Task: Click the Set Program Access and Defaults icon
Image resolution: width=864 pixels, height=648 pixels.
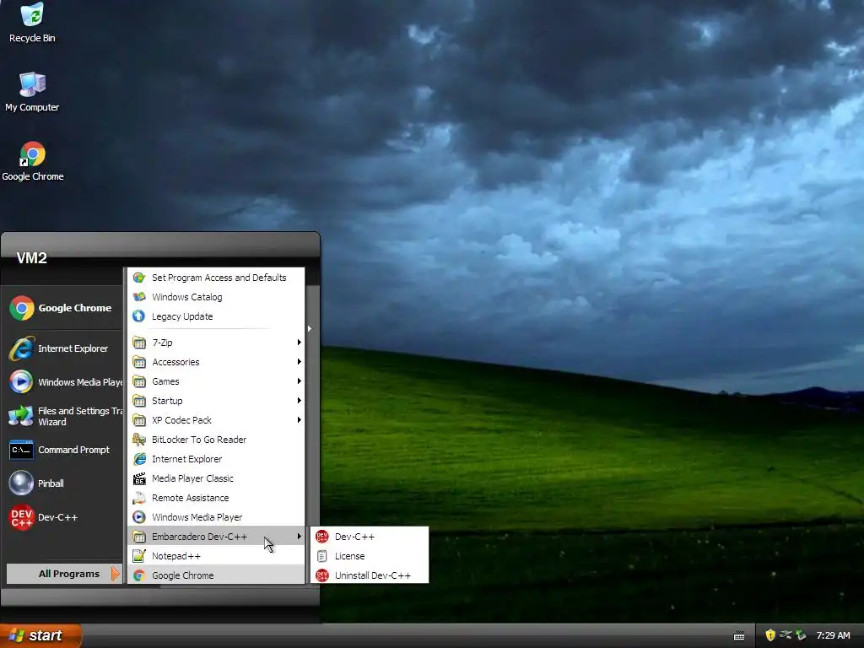Action: tap(139, 278)
